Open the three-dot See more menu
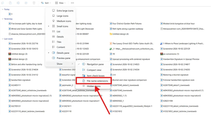Screen dimensions: 211x118 [72, 3]
